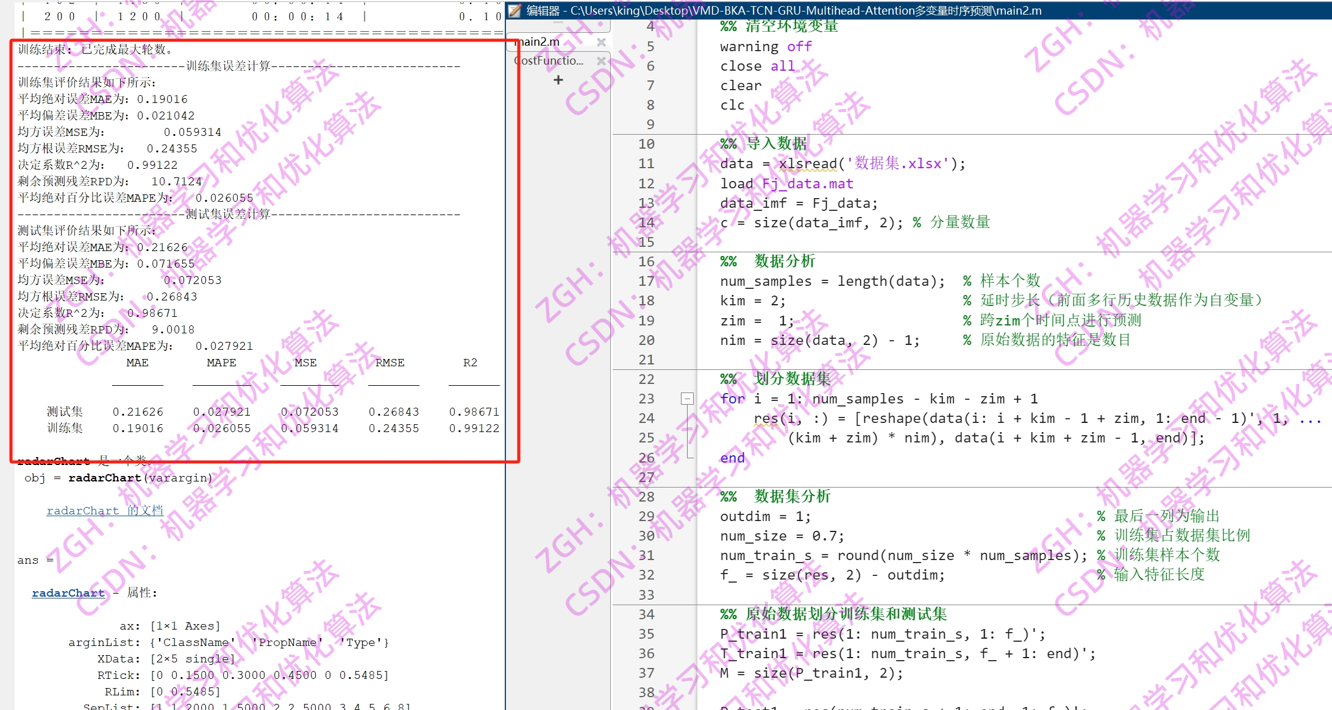Click the plus icon to add new tab
This screenshot has width=1332, height=710.
(x=558, y=80)
